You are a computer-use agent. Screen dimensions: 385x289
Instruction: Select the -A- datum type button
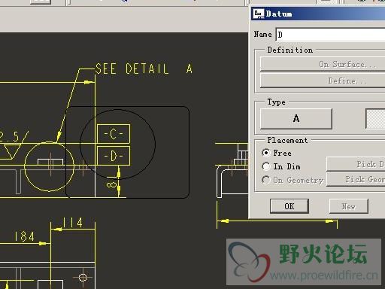point(296,119)
